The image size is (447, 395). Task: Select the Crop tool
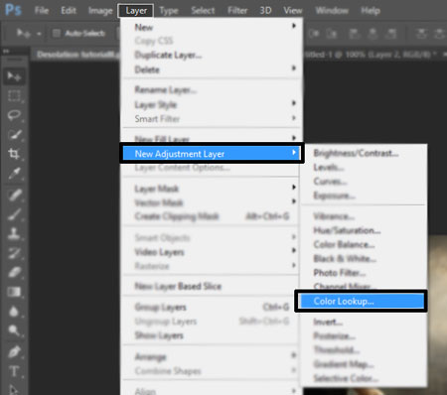coord(14,154)
